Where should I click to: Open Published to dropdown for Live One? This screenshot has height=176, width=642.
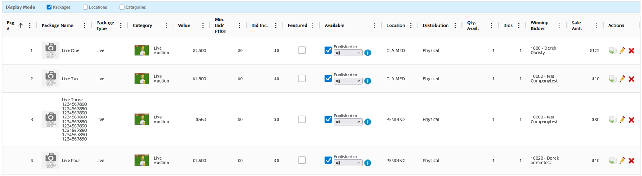pos(348,53)
